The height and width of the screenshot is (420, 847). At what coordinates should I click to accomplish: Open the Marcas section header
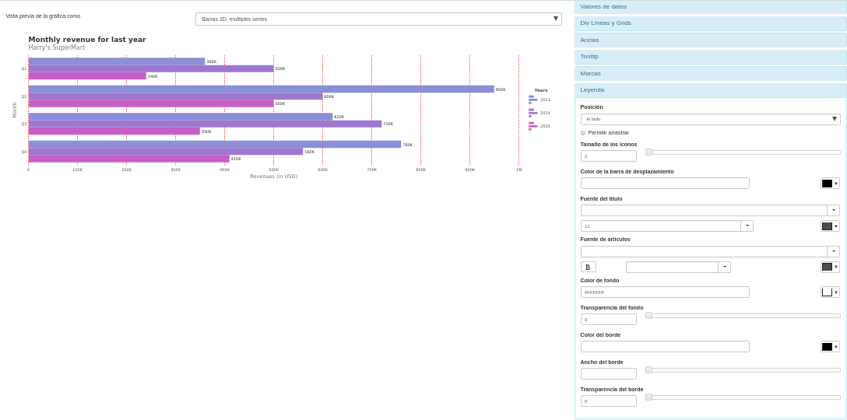coord(710,74)
